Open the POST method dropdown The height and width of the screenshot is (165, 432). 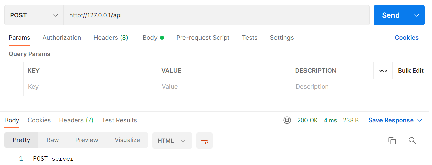point(34,15)
